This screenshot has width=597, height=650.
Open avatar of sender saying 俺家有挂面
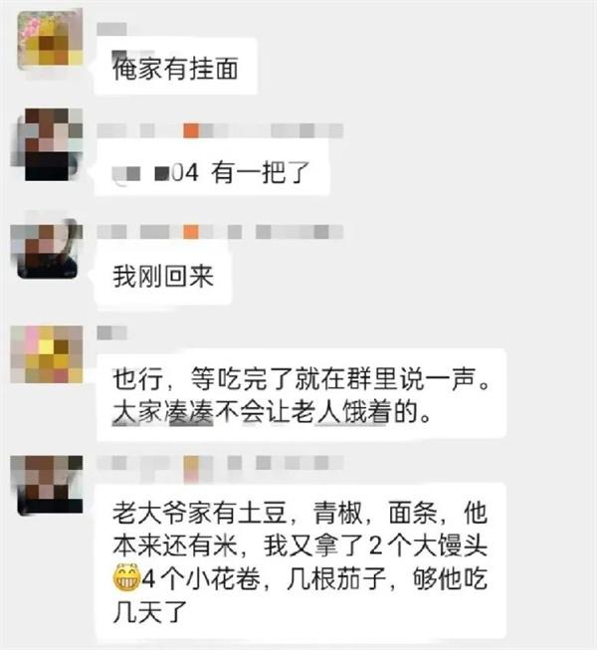pyautogui.click(x=50, y=40)
